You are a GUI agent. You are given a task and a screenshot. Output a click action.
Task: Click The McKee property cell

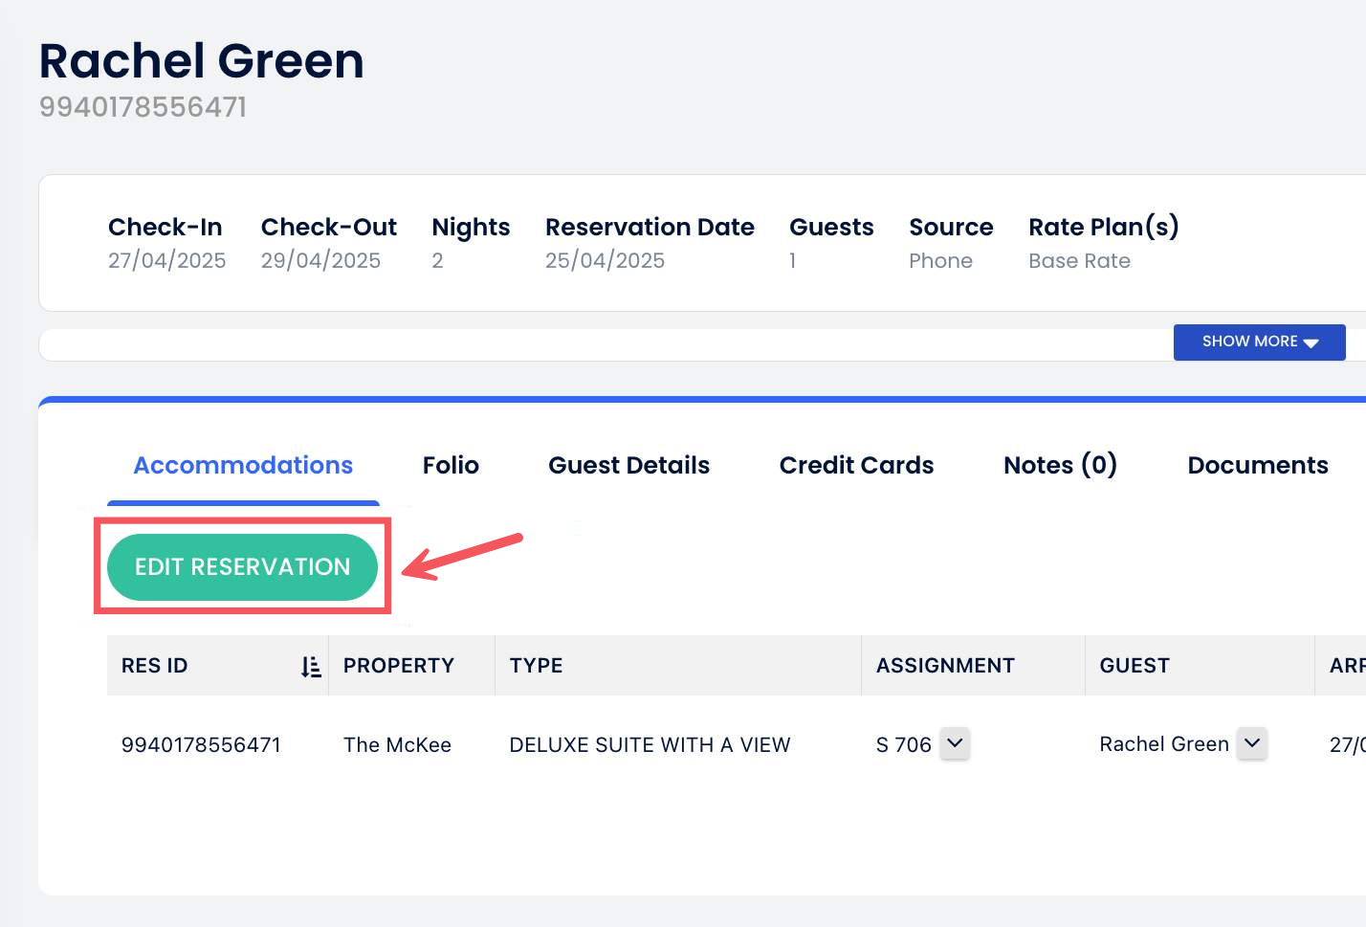pos(397,745)
